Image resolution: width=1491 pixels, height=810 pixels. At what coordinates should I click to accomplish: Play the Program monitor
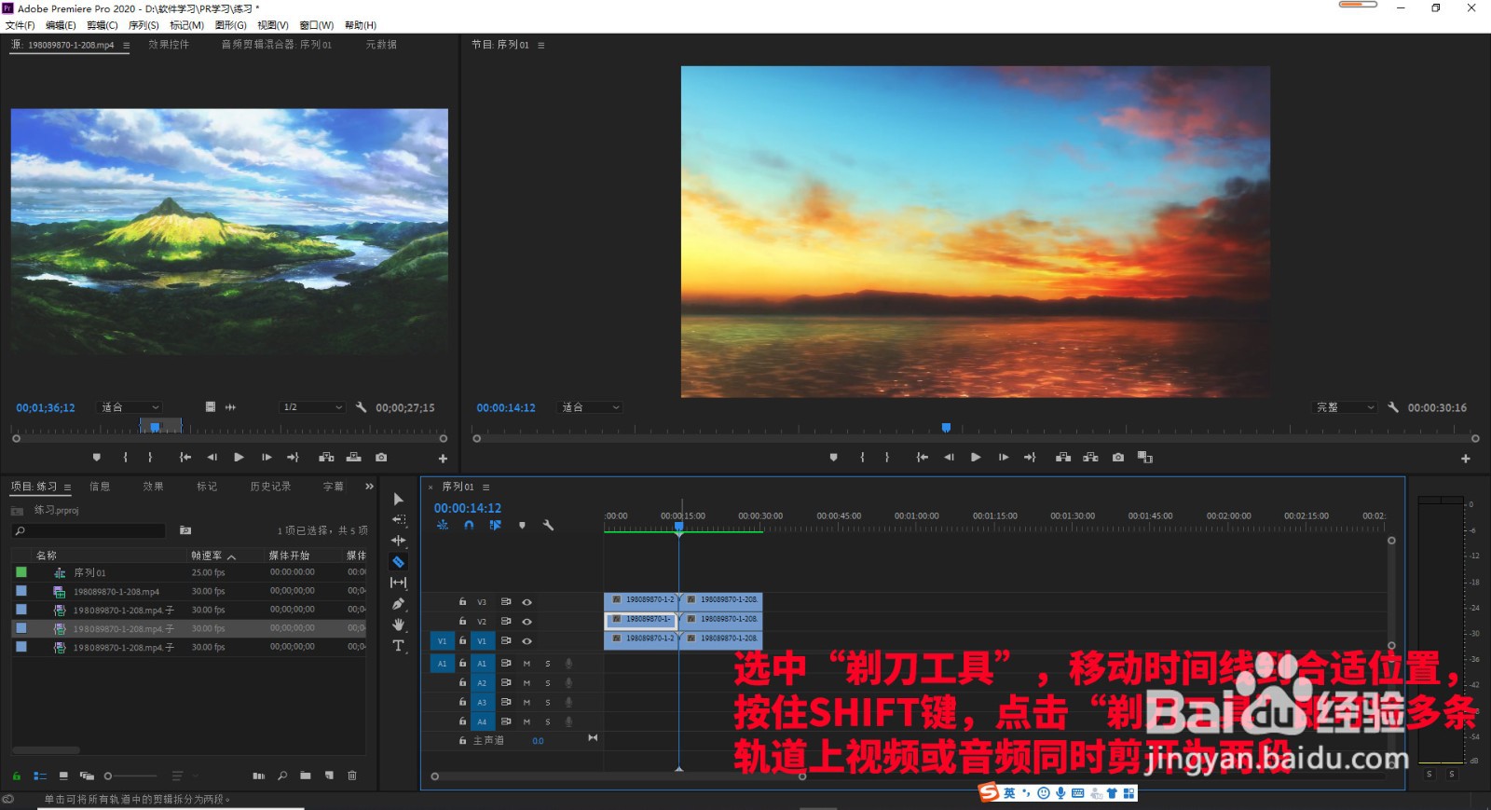[976, 458]
